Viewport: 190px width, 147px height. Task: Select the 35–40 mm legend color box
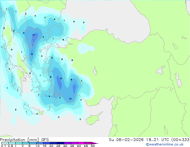click(x=74, y=143)
